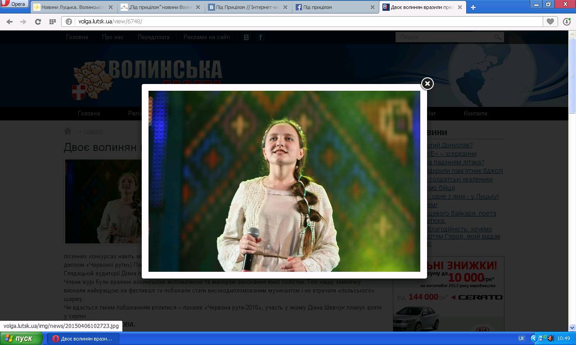The image size is (576, 345).
Task: Click the home breadcrumb icon
Action: pos(67,131)
